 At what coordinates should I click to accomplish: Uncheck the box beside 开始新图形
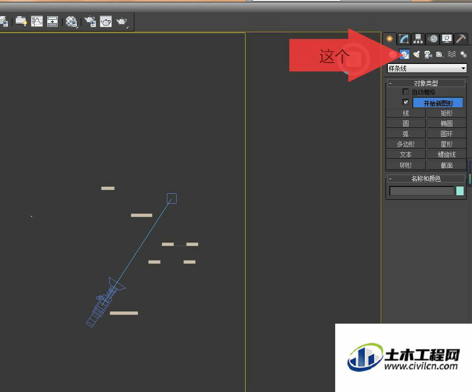(x=406, y=102)
